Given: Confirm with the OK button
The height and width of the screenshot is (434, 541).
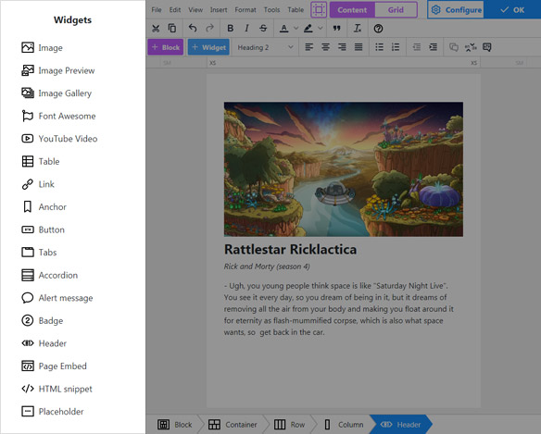Looking at the screenshot, I should pyautogui.click(x=512, y=9).
